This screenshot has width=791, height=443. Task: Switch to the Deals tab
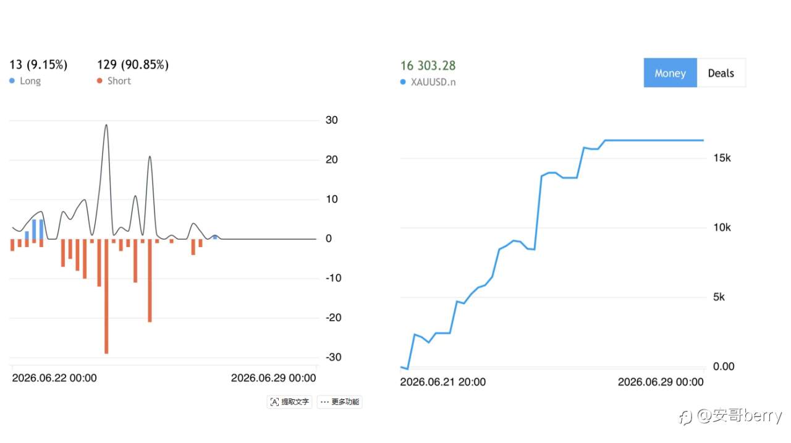point(721,73)
